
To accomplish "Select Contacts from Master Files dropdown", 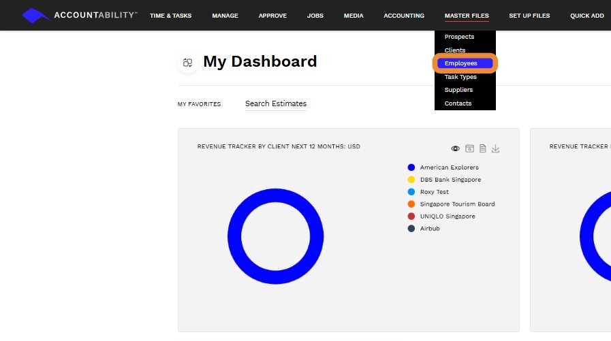I will 458,103.
